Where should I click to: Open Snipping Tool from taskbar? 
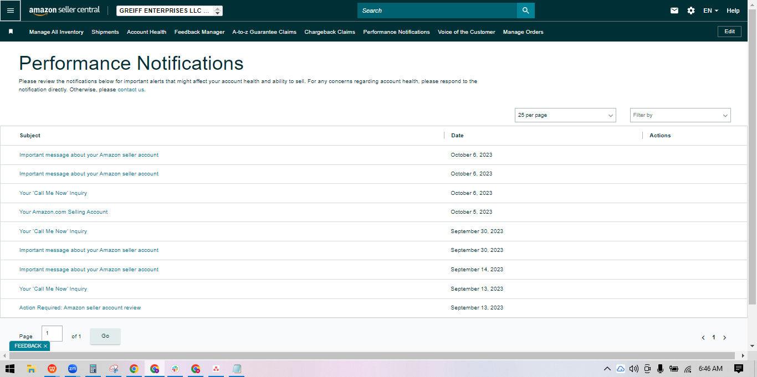(x=114, y=369)
